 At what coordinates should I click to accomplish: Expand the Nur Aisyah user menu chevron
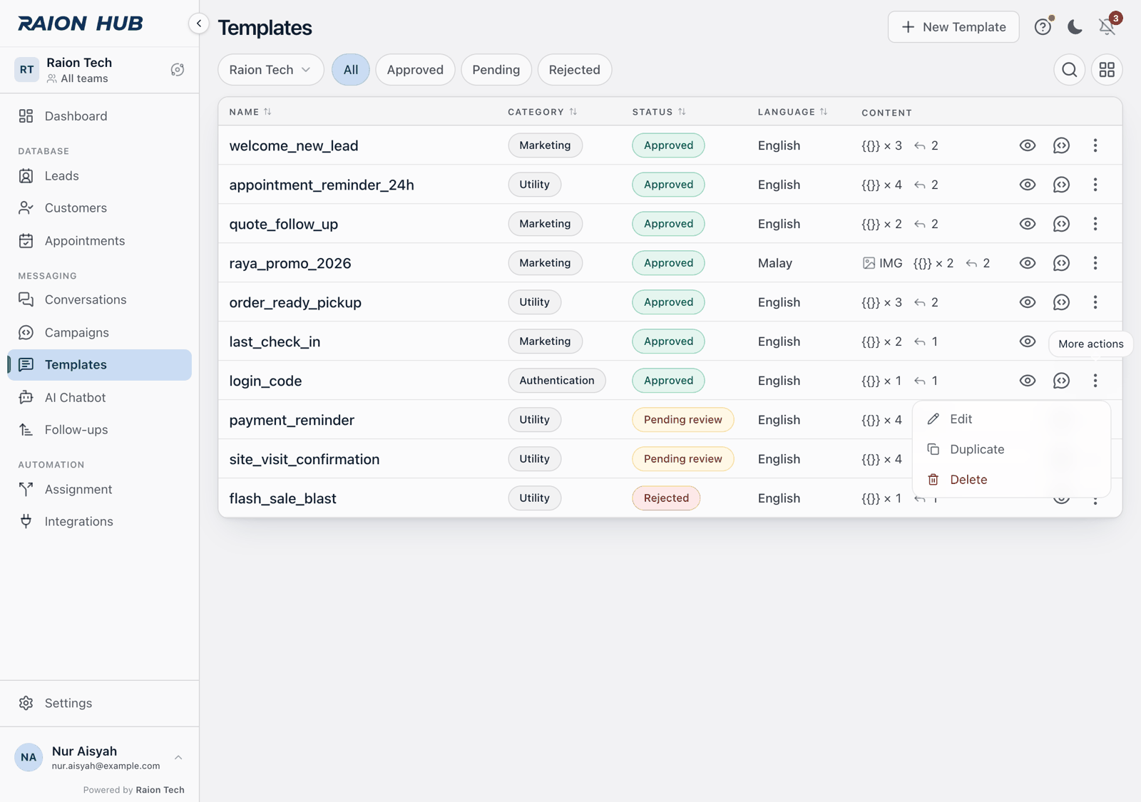click(178, 758)
